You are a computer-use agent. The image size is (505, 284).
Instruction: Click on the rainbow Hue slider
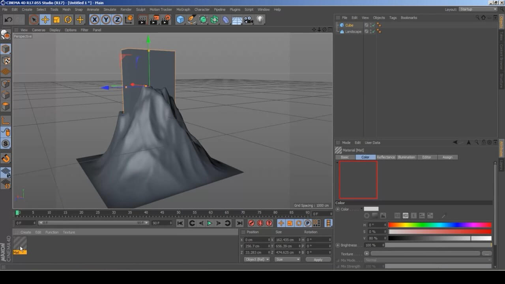pyautogui.click(x=440, y=225)
